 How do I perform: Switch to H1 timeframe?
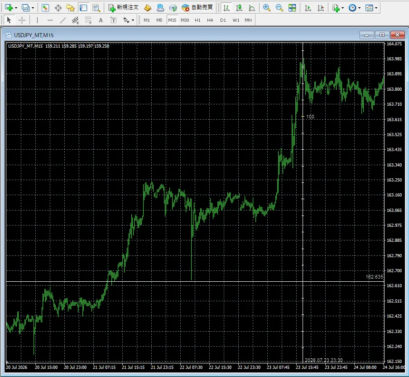point(198,20)
